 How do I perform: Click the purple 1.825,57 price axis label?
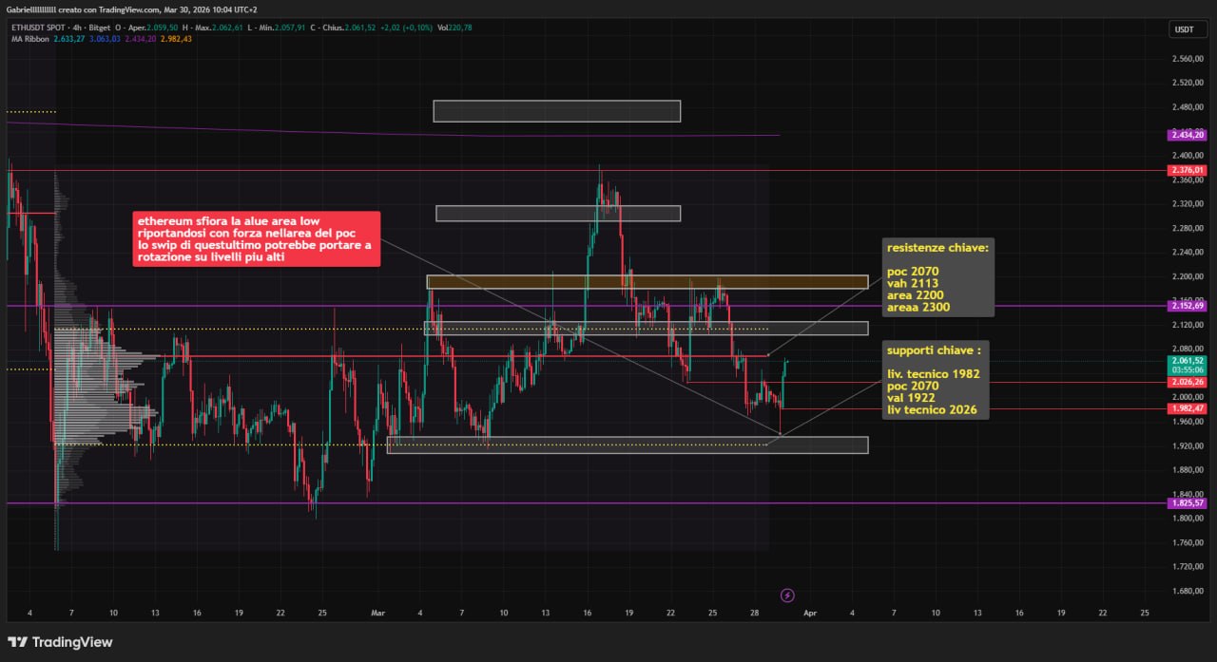1188,503
